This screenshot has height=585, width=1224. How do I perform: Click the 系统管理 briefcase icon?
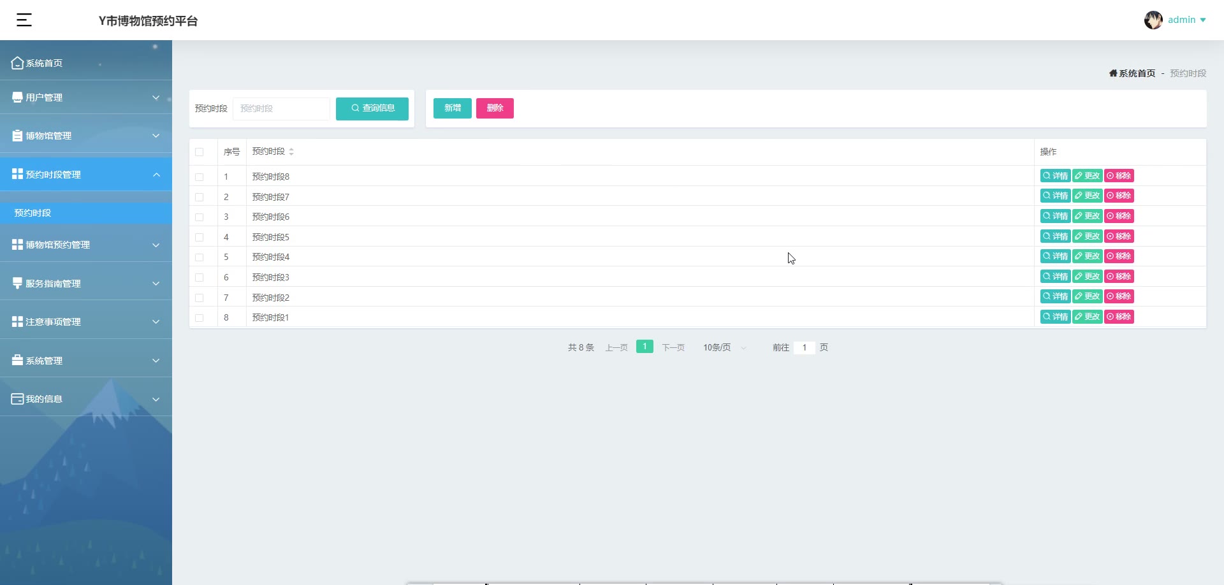point(17,360)
